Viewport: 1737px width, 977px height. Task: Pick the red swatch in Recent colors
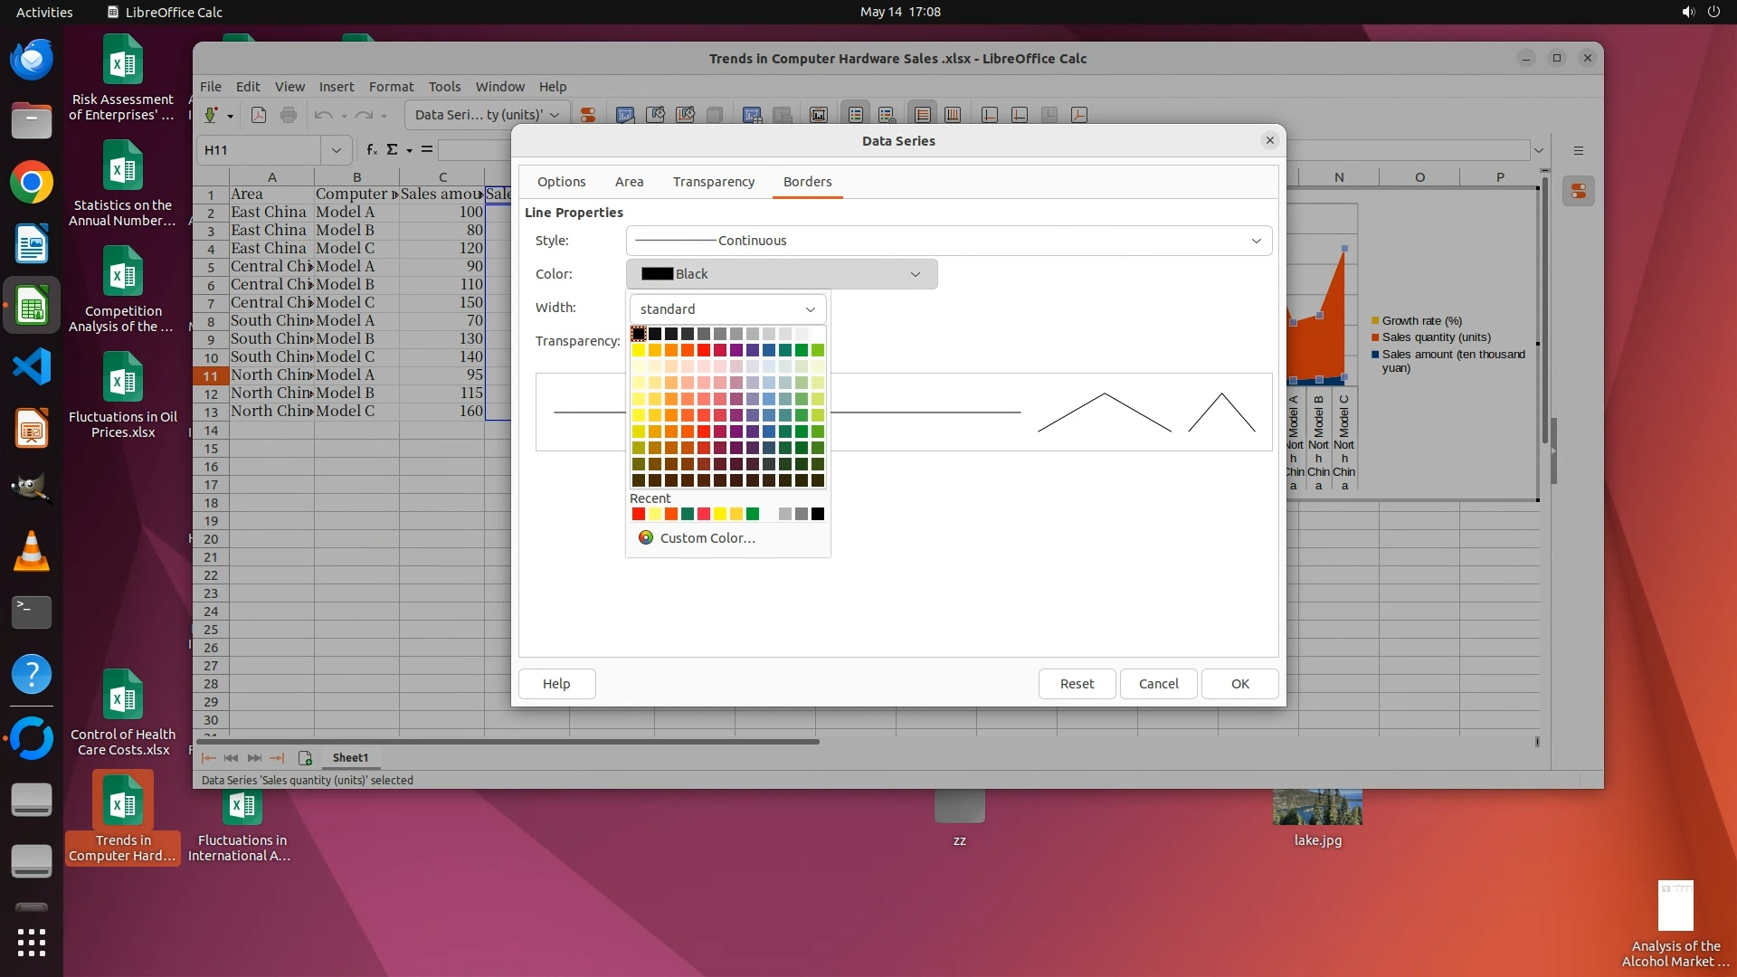coord(639,515)
